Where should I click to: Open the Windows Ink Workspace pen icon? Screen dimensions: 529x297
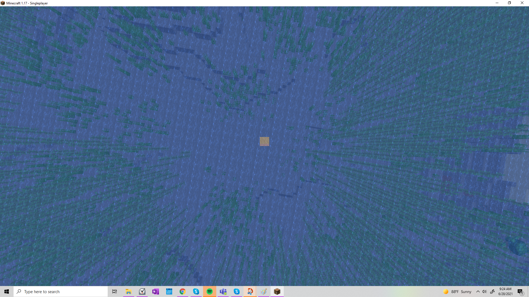click(x=492, y=291)
